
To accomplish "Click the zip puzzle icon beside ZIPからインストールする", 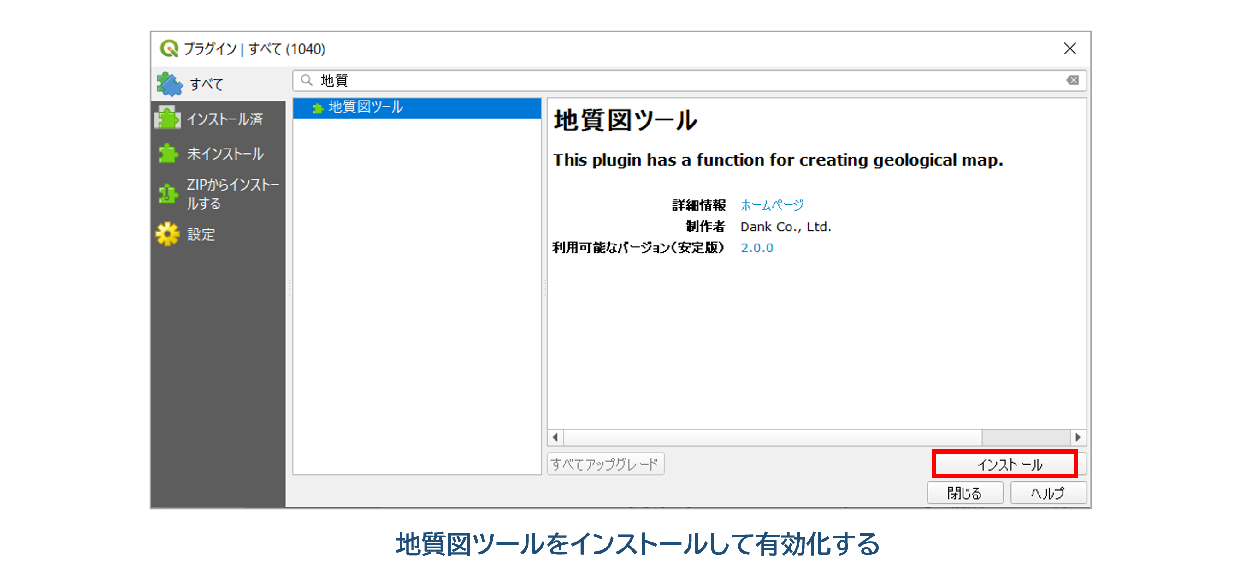I will coord(168,194).
